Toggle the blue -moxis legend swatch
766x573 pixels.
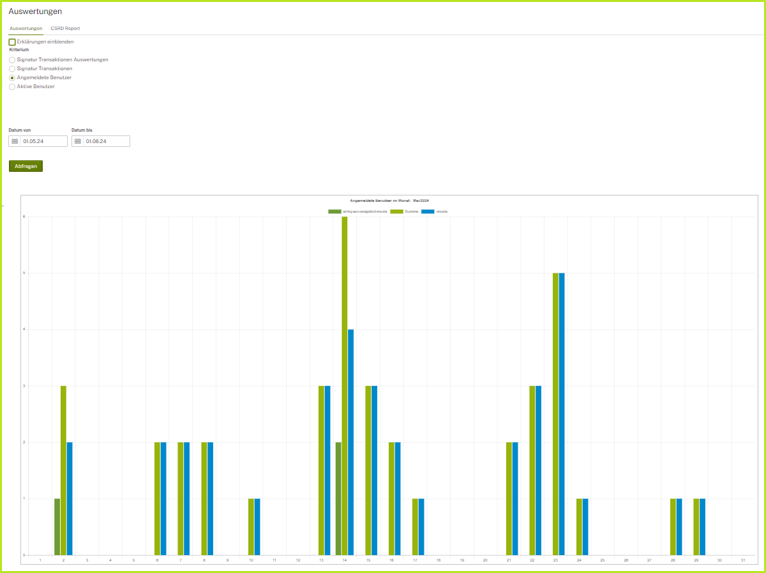tap(428, 211)
